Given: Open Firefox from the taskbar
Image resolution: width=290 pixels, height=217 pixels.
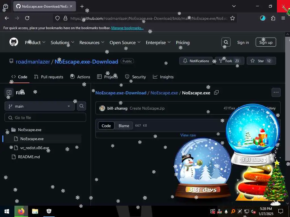Looking at the screenshot, I should [x=21, y=211].
